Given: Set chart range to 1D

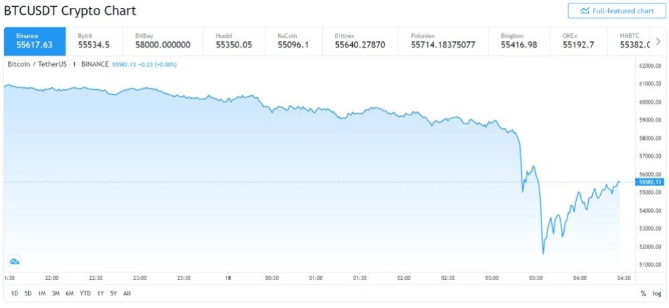Looking at the screenshot, I should (x=15, y=293).
